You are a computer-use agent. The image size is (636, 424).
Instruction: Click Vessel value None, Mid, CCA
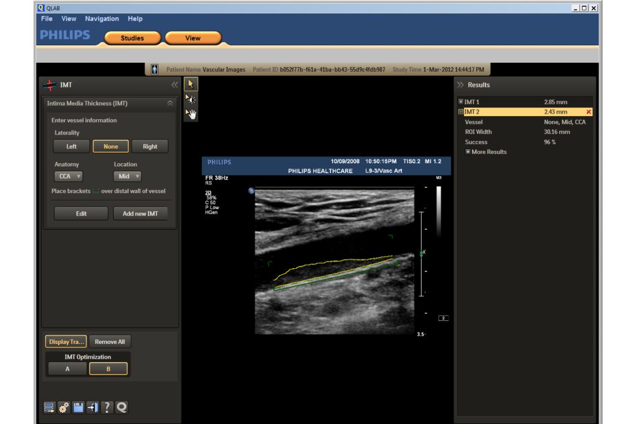click(x=565, y=122)
